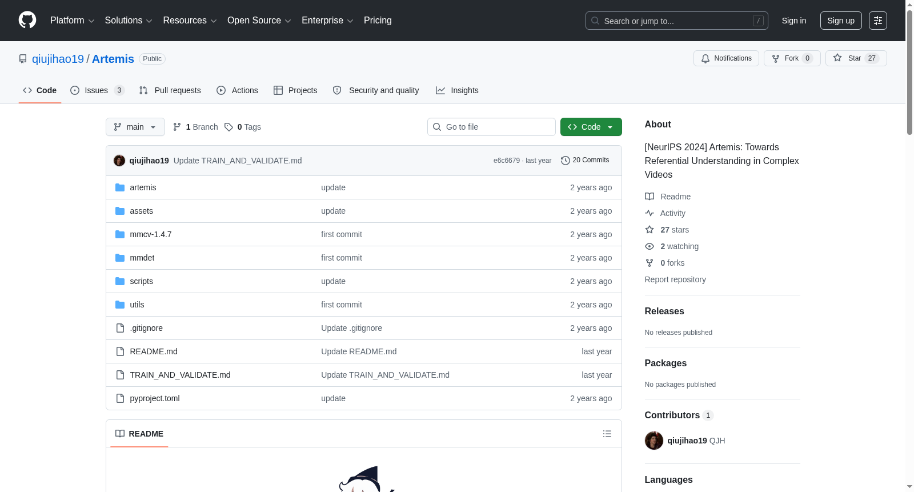Expand the Open Source menu
The width and height of the screenshot is (914, 492).
[x=259, y=21]
